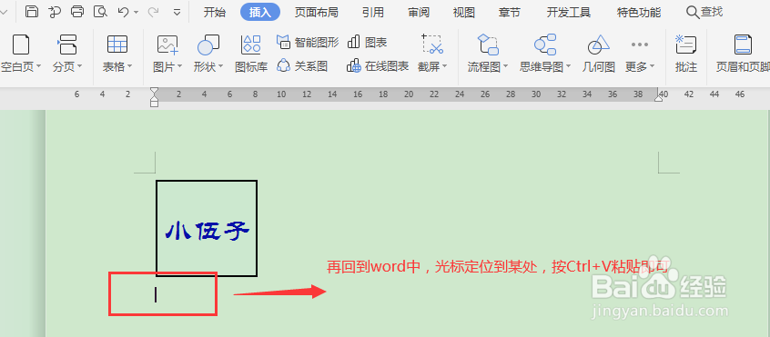Open the 页面布局 tab

click(x=316, y=12)
